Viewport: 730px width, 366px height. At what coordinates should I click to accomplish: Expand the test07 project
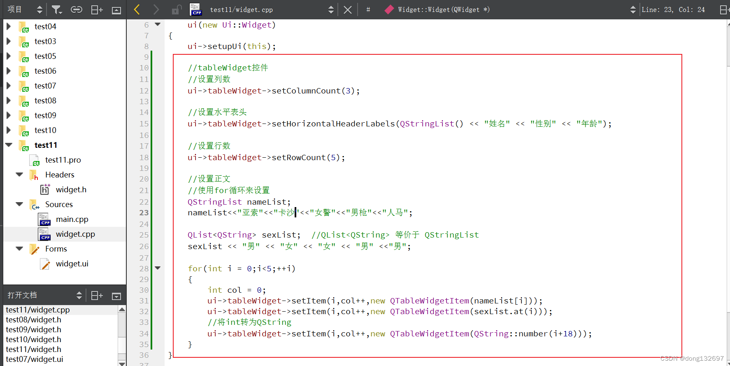(x=9, y=86)
